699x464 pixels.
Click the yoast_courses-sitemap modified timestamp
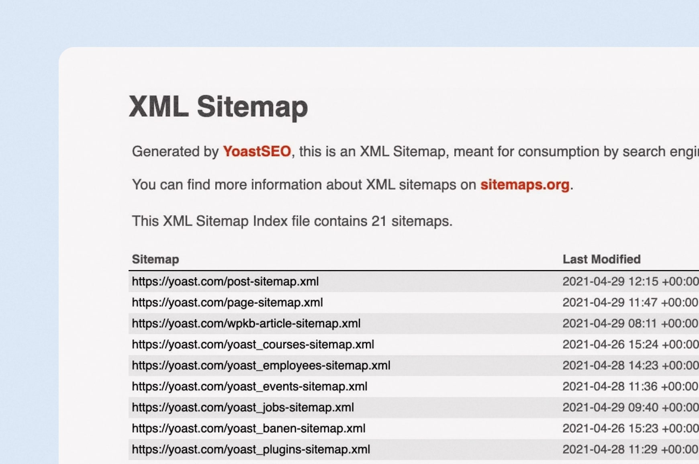[x=630, y=344]
